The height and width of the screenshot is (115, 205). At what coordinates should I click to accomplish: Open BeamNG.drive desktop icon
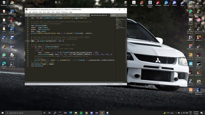(x=199, y=73)
